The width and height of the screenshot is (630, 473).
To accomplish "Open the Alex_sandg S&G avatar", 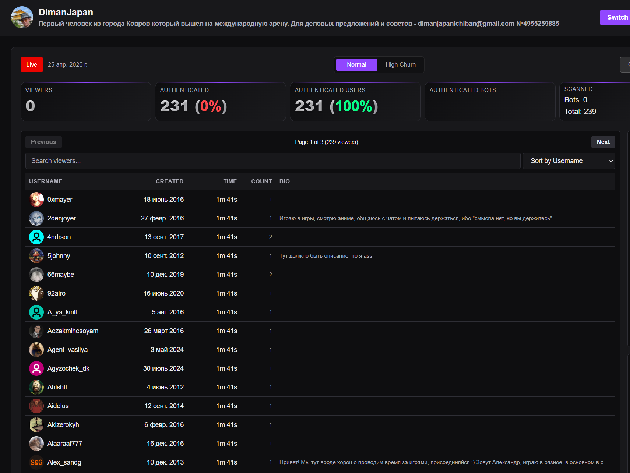I will click(x=36, y=462).
